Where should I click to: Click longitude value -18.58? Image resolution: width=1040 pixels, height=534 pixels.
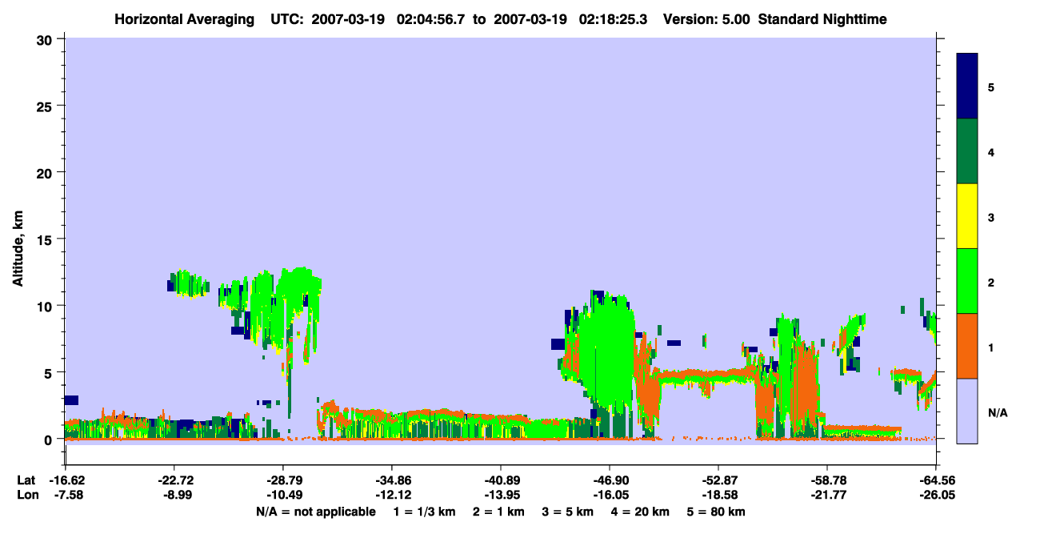coord(718,495)
